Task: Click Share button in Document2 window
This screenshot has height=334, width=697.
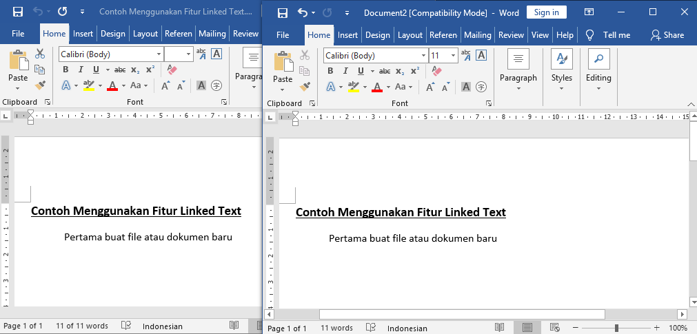Action: click(667, 35)
